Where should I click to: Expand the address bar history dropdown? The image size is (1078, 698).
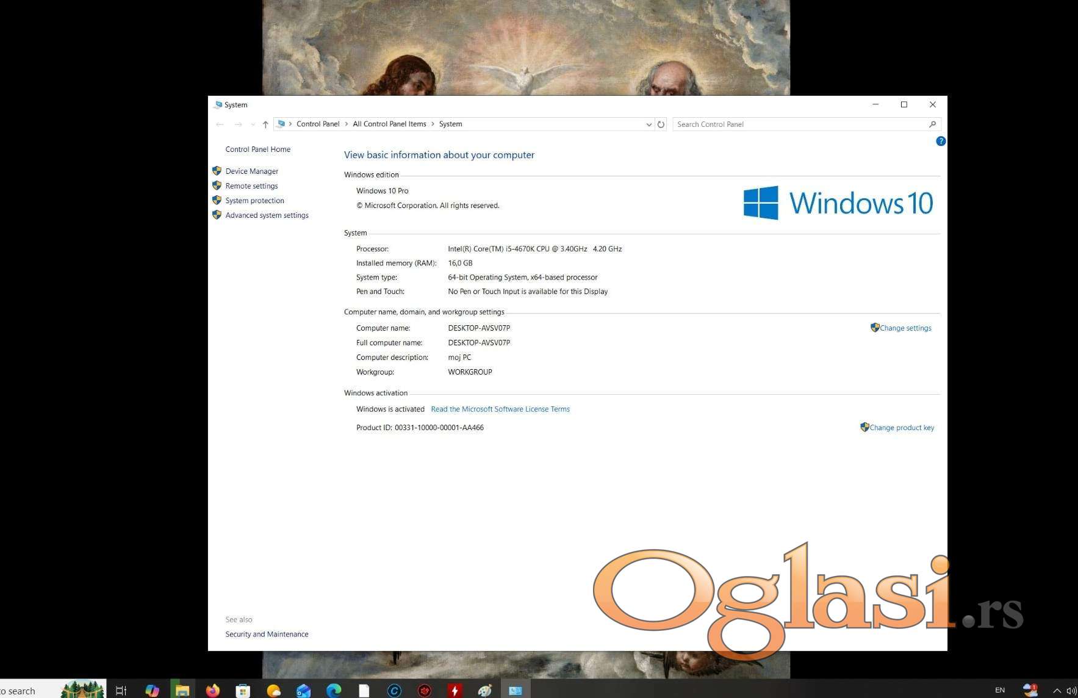point(649,124)
